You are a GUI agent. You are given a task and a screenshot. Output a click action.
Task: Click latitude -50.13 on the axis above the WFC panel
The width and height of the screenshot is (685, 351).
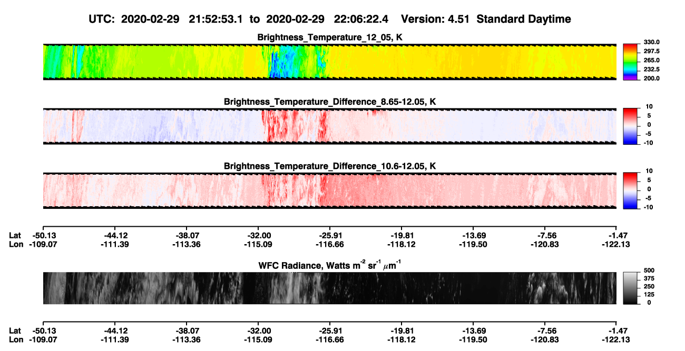[43, 235]
